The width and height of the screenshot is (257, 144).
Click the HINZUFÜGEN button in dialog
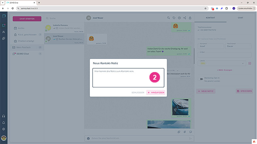(x=156, y=92)
